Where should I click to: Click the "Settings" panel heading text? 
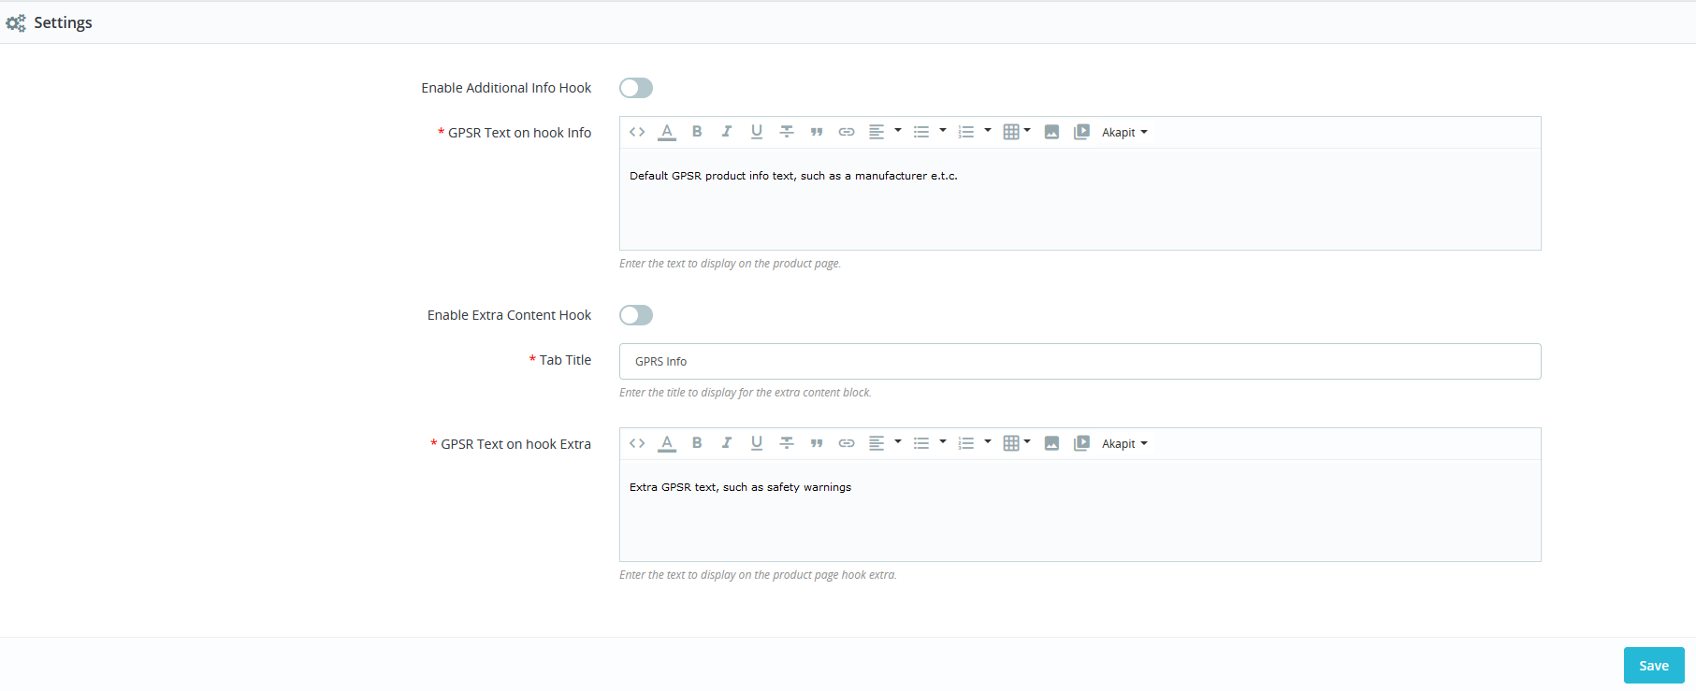click(x=63, y=22)
